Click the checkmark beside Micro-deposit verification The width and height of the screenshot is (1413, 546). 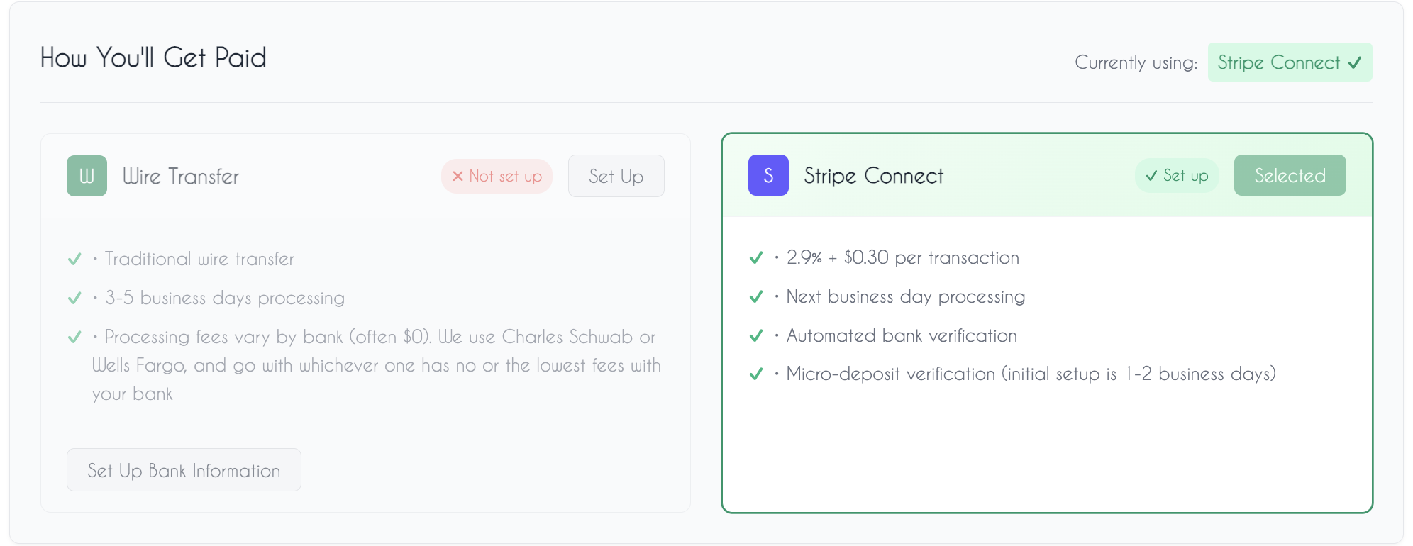tap(755, 374)
